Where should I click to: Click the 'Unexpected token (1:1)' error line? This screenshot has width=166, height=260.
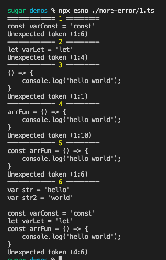pyautogui.click(x=48, y=96)
